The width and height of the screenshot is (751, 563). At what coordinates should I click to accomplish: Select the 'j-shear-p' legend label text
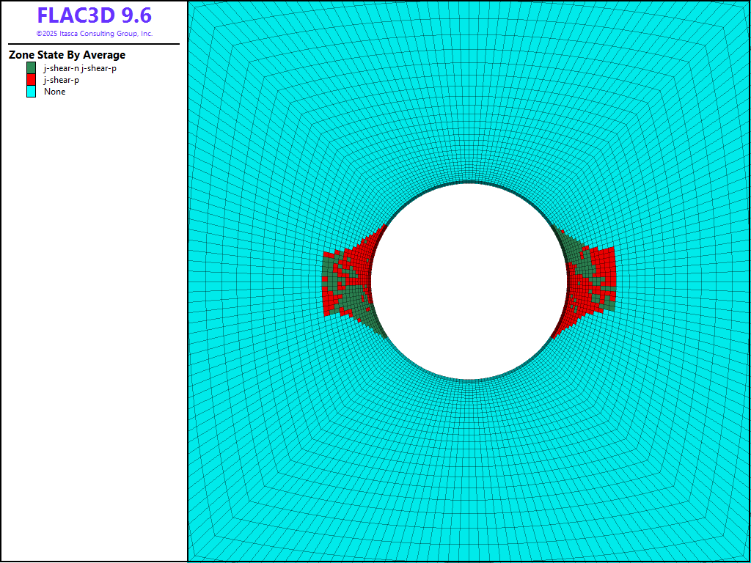(x=62, y=80)
